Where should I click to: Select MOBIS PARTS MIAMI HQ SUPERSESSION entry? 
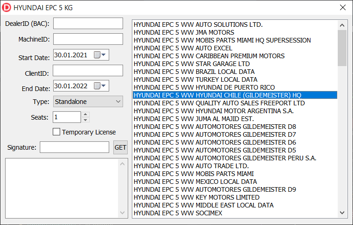[235, 40]
